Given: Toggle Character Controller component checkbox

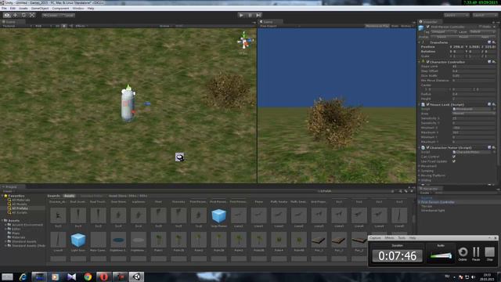Looking at the screenshot, I should tap(428, 62).
